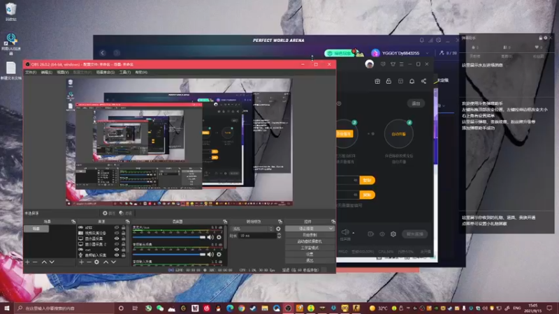Click lock icon in danmaku helper window
559x314 pixels.
click(x=540, y=38)
